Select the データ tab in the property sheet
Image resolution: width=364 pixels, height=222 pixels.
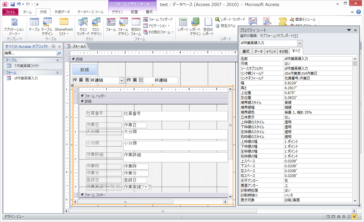[x=259, y=51]
